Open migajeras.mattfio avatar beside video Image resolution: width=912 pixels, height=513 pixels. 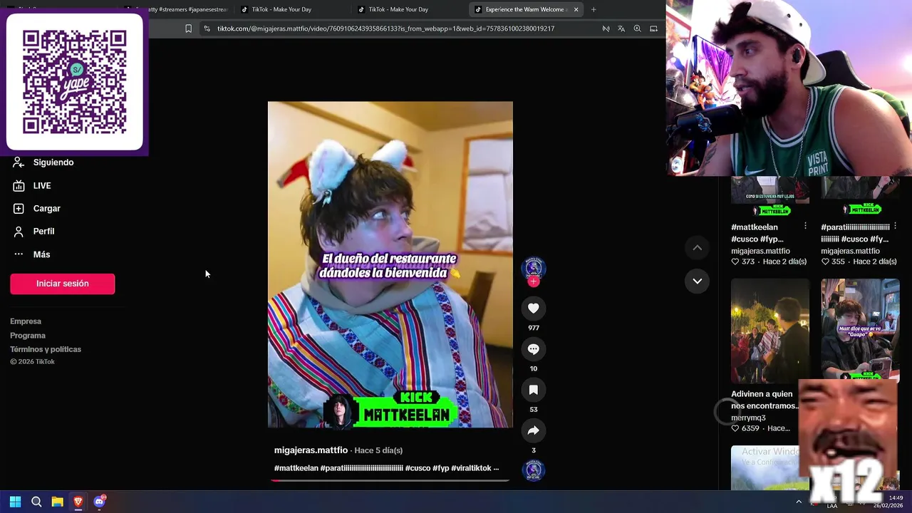[533, 267]
